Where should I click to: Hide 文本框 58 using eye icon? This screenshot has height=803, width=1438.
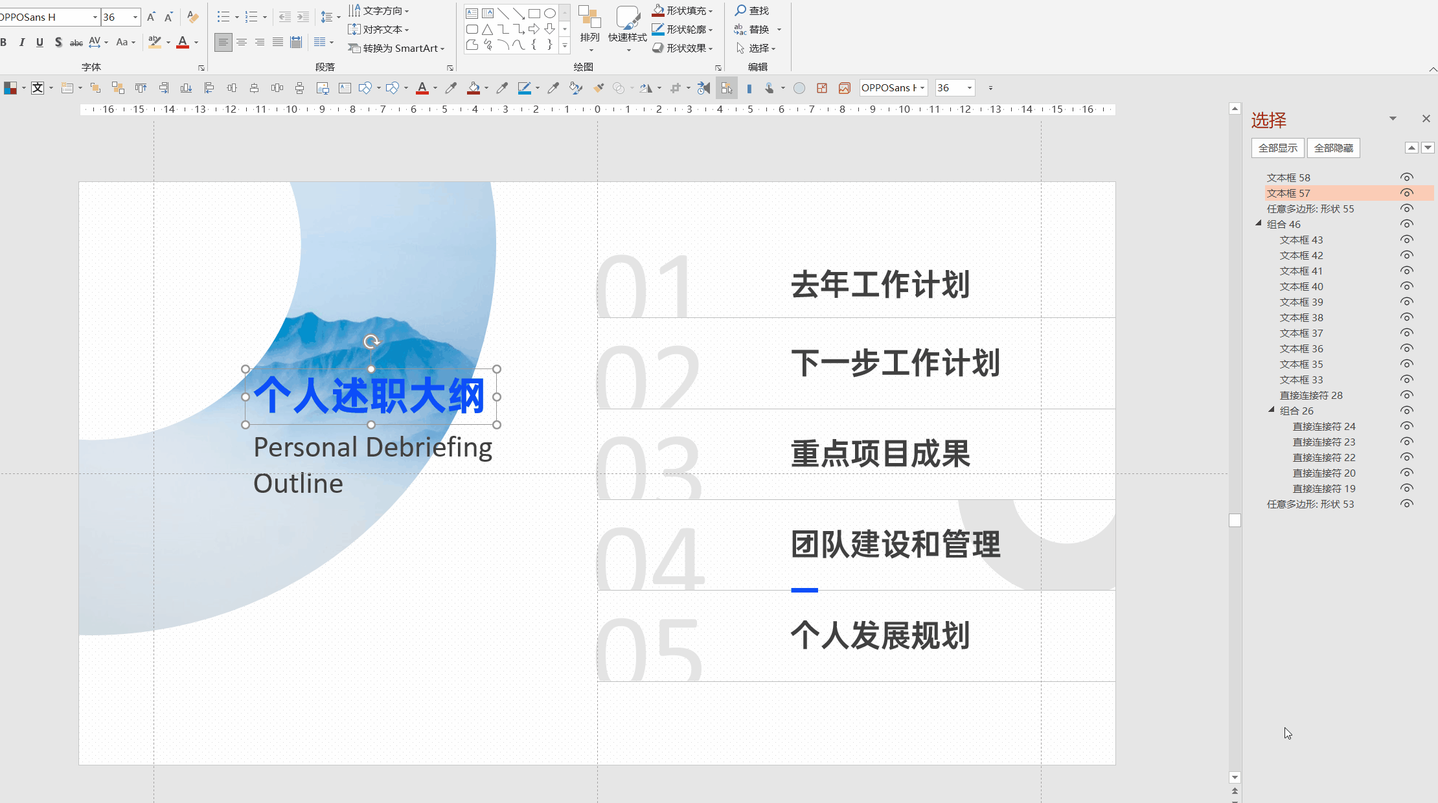1406,177
